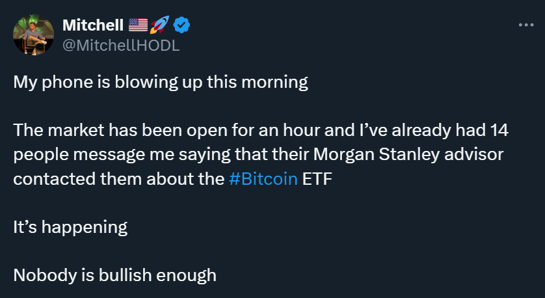Click the display name Mitchell
The width and height of the screenshot is (545, 298).
pyautogui.click(x=93, y=26)
